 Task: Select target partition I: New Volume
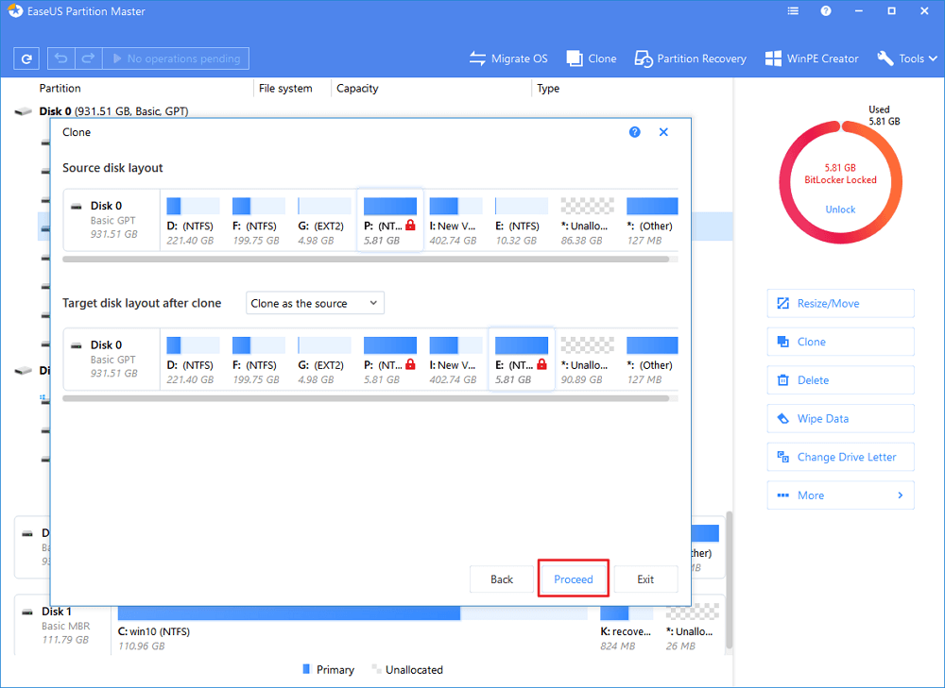click(455, 360)
